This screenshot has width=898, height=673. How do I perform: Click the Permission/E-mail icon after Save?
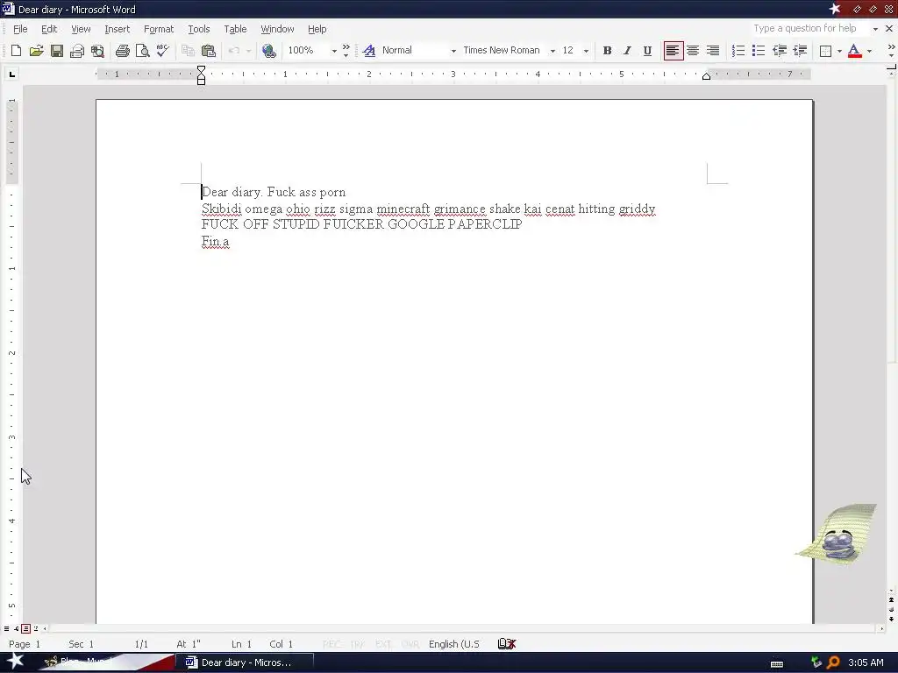pyautogui.click(x=77, y=51)
